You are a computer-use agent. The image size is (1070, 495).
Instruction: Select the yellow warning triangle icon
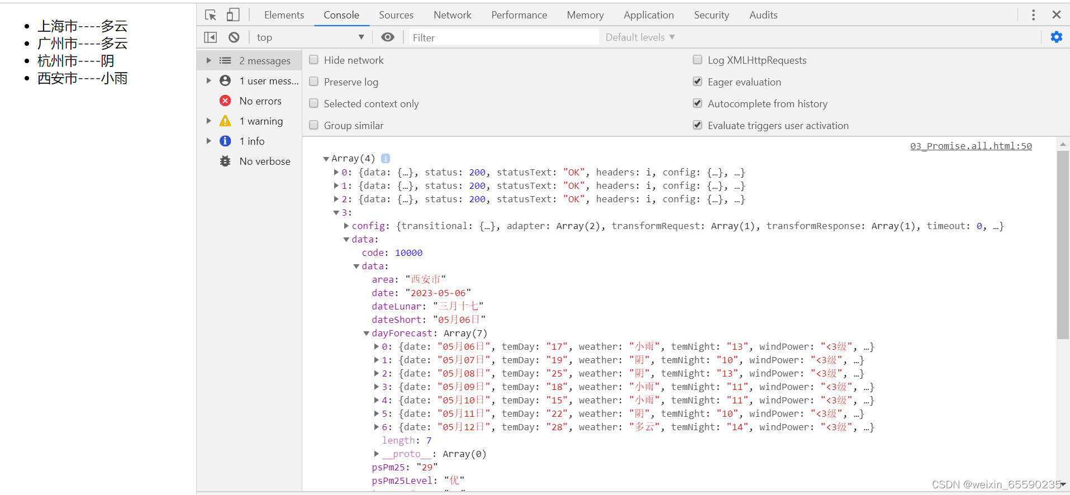click(x=225, y=121)
